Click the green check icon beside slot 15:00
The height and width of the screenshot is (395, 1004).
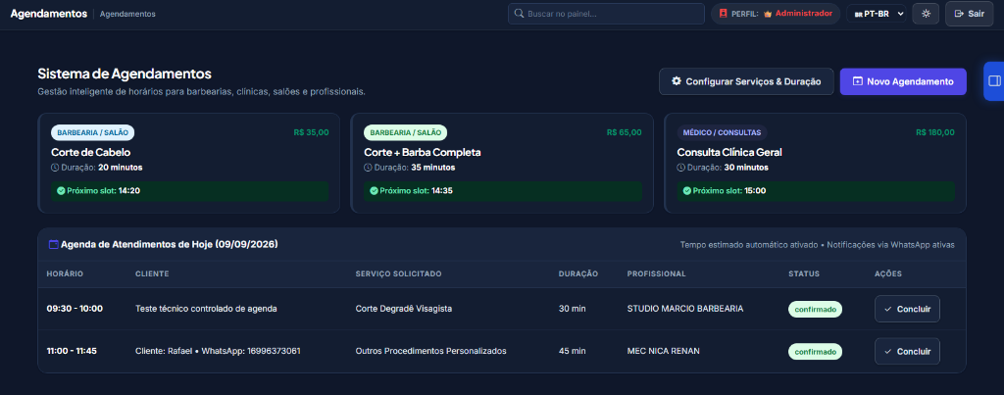coord(687,191)
